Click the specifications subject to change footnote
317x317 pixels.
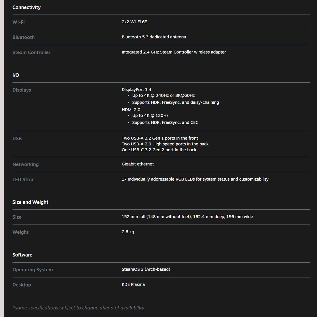[x=78, y=308]
